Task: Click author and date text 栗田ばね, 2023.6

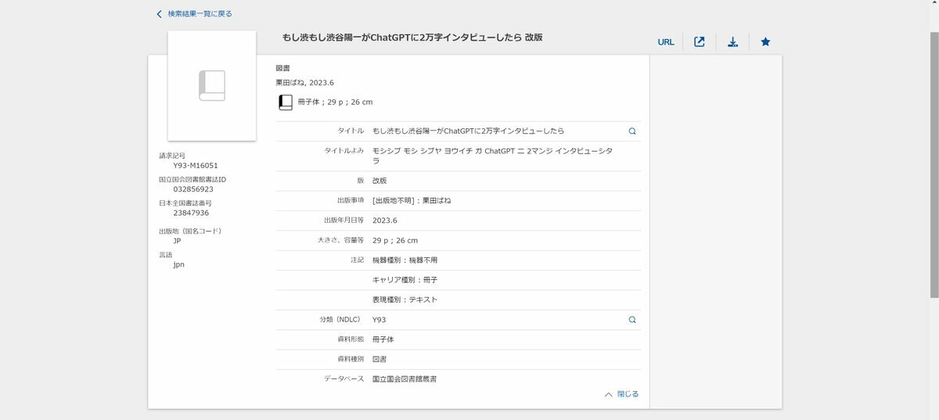Action: [x=304, y=82]
